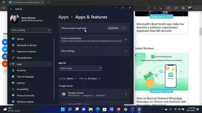
Task: Open the clock showing 5:54 PM
Action: click(191, 109)
